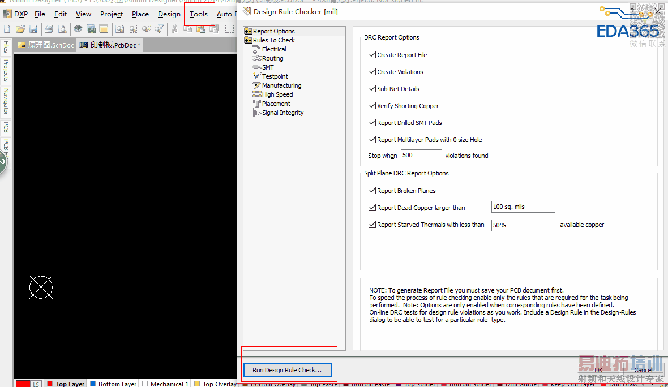Screen dimensions: 668x387
Task: Select Routing rules category in tree
Action: [x=268, y=58]
